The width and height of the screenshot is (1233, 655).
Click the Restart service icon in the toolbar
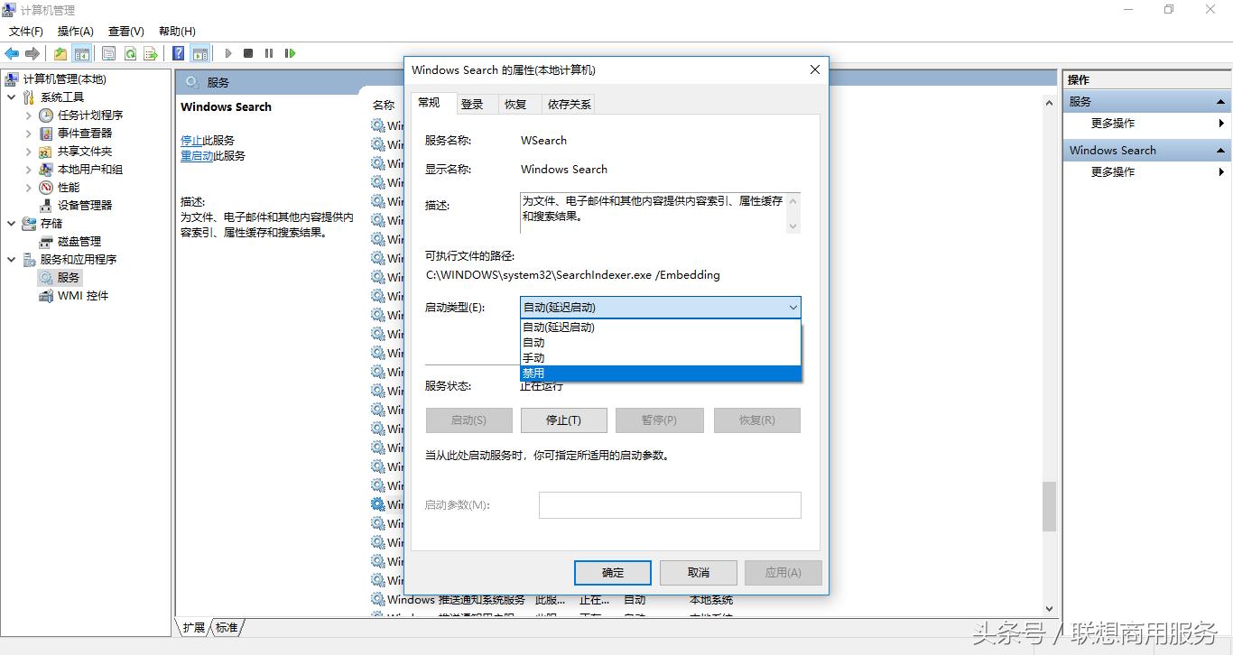point(290,52)
